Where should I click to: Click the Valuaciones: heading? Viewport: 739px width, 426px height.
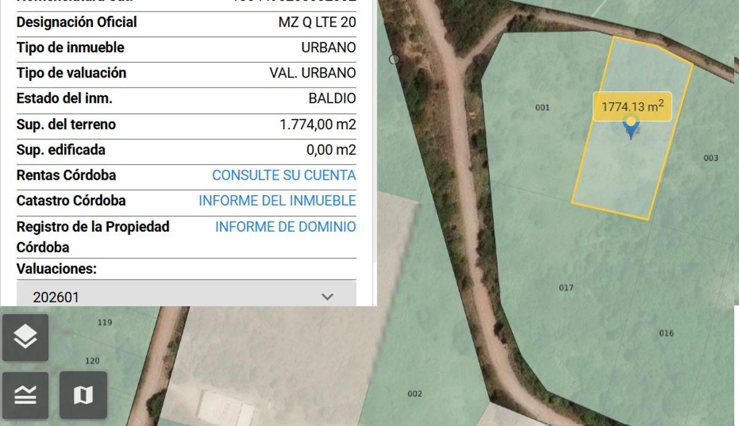(x=57, y=269)
